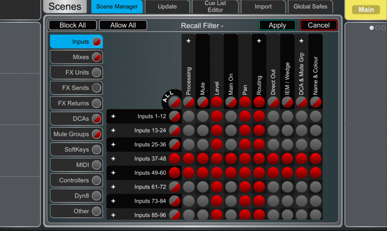
Task: Click the Block All button
Action: (73, 25)
